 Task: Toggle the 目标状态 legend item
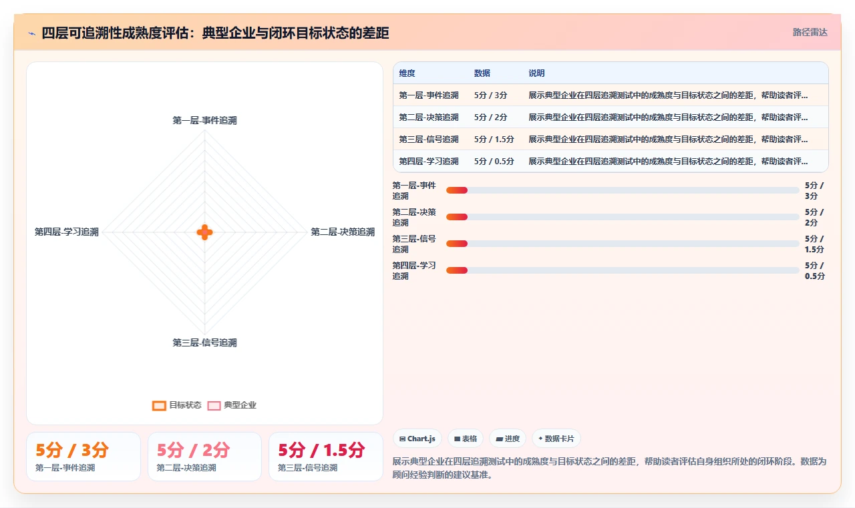coord(177,405)
